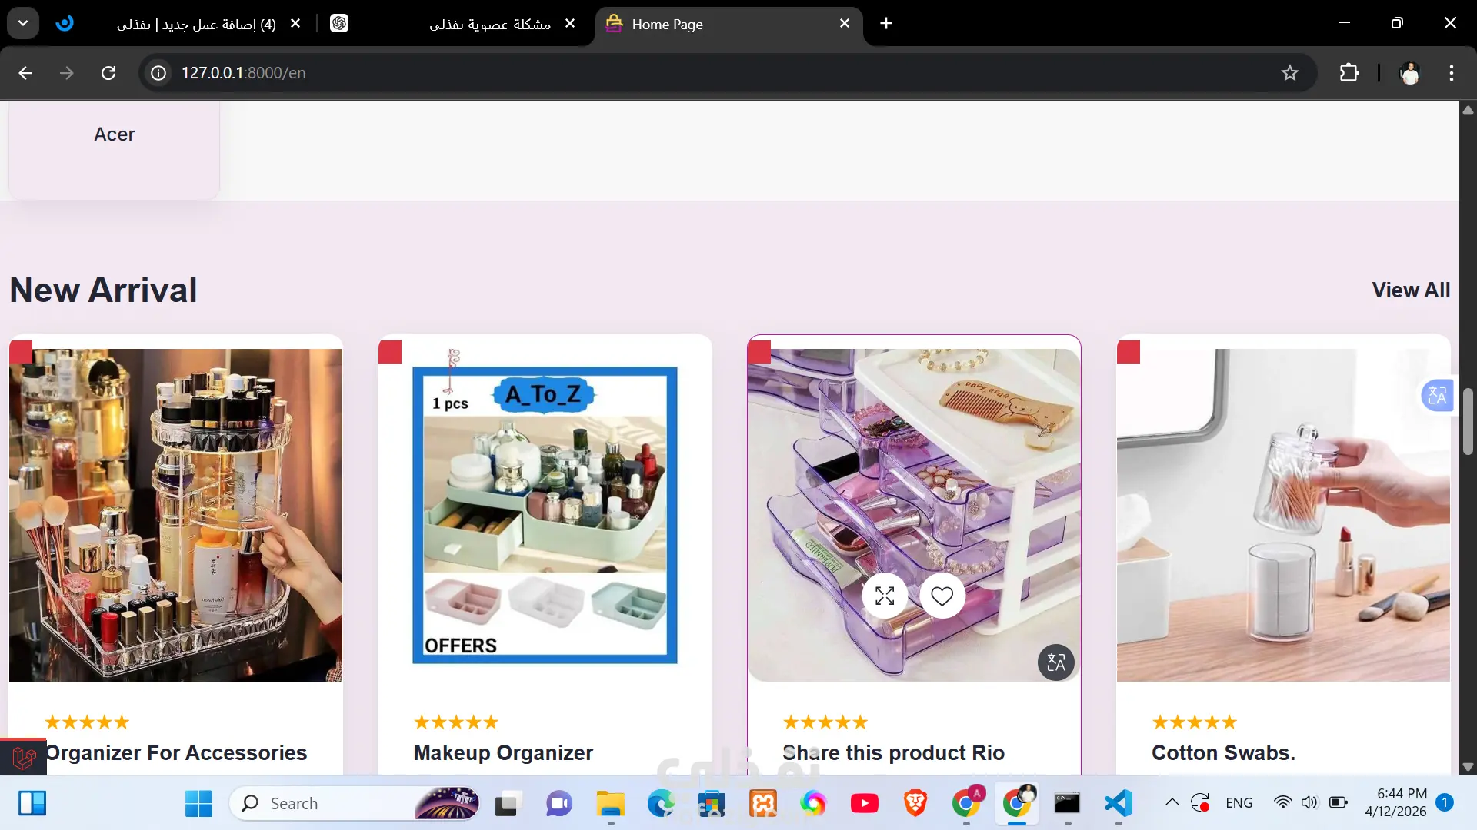Reload the page

pyautogui.click(x=108, y=73)
